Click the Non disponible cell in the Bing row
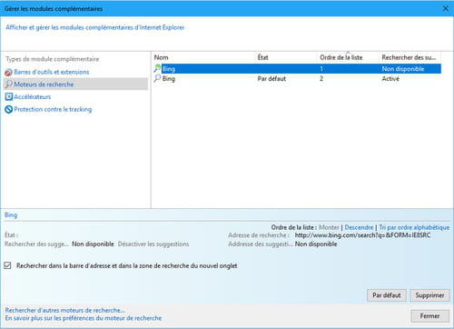Viewport: 454px width, 329px height. pos(403,69)
